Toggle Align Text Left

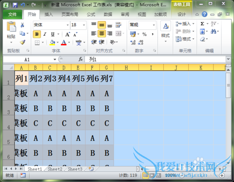click(94, 33)
